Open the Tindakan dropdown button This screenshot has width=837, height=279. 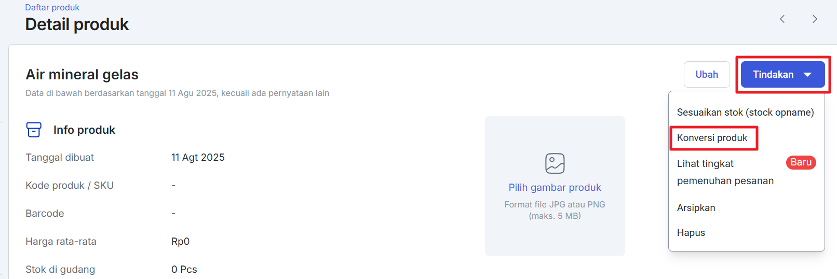(782, 75)
